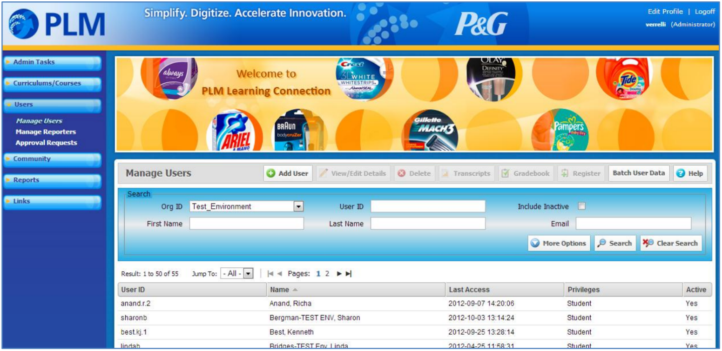
Task: Sort table by Name column header
Action: (280, 290)
